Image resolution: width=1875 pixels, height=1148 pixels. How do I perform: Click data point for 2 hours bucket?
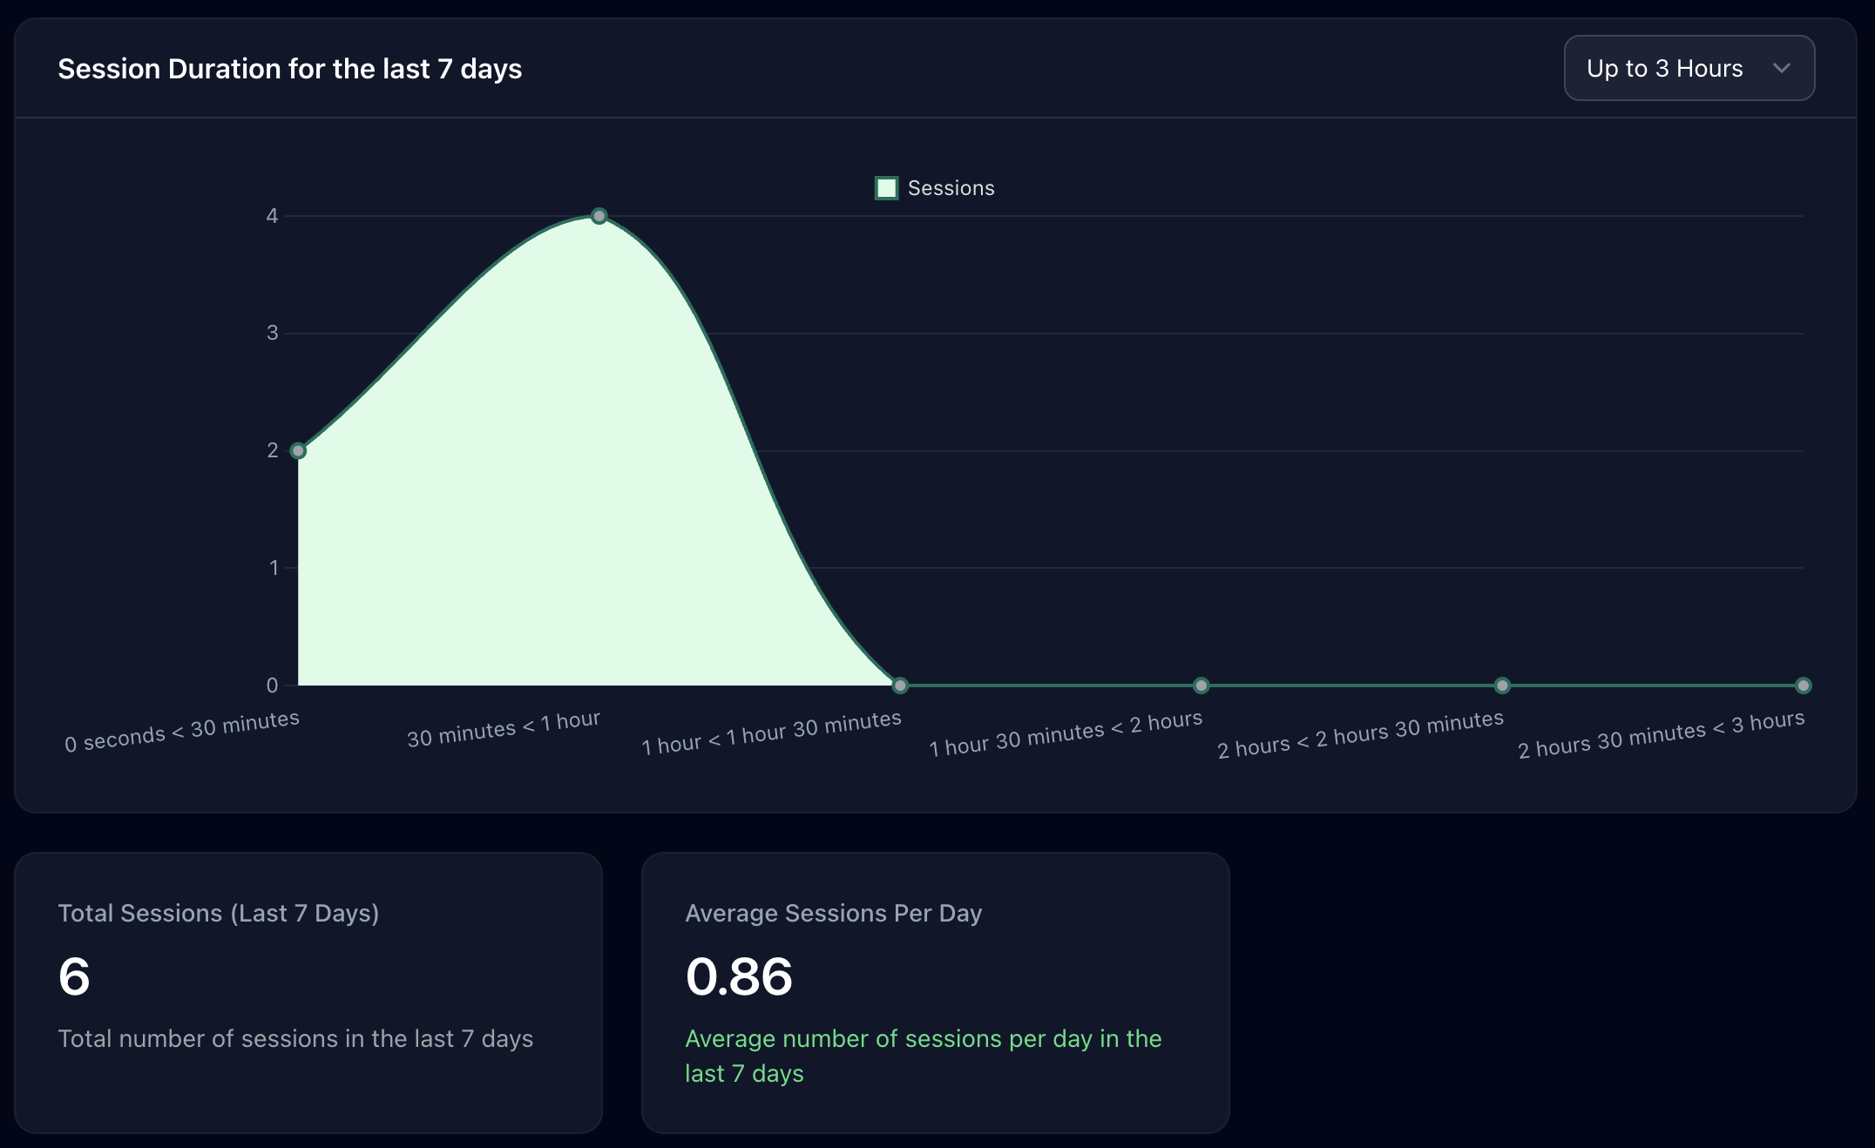(1502, 685)
